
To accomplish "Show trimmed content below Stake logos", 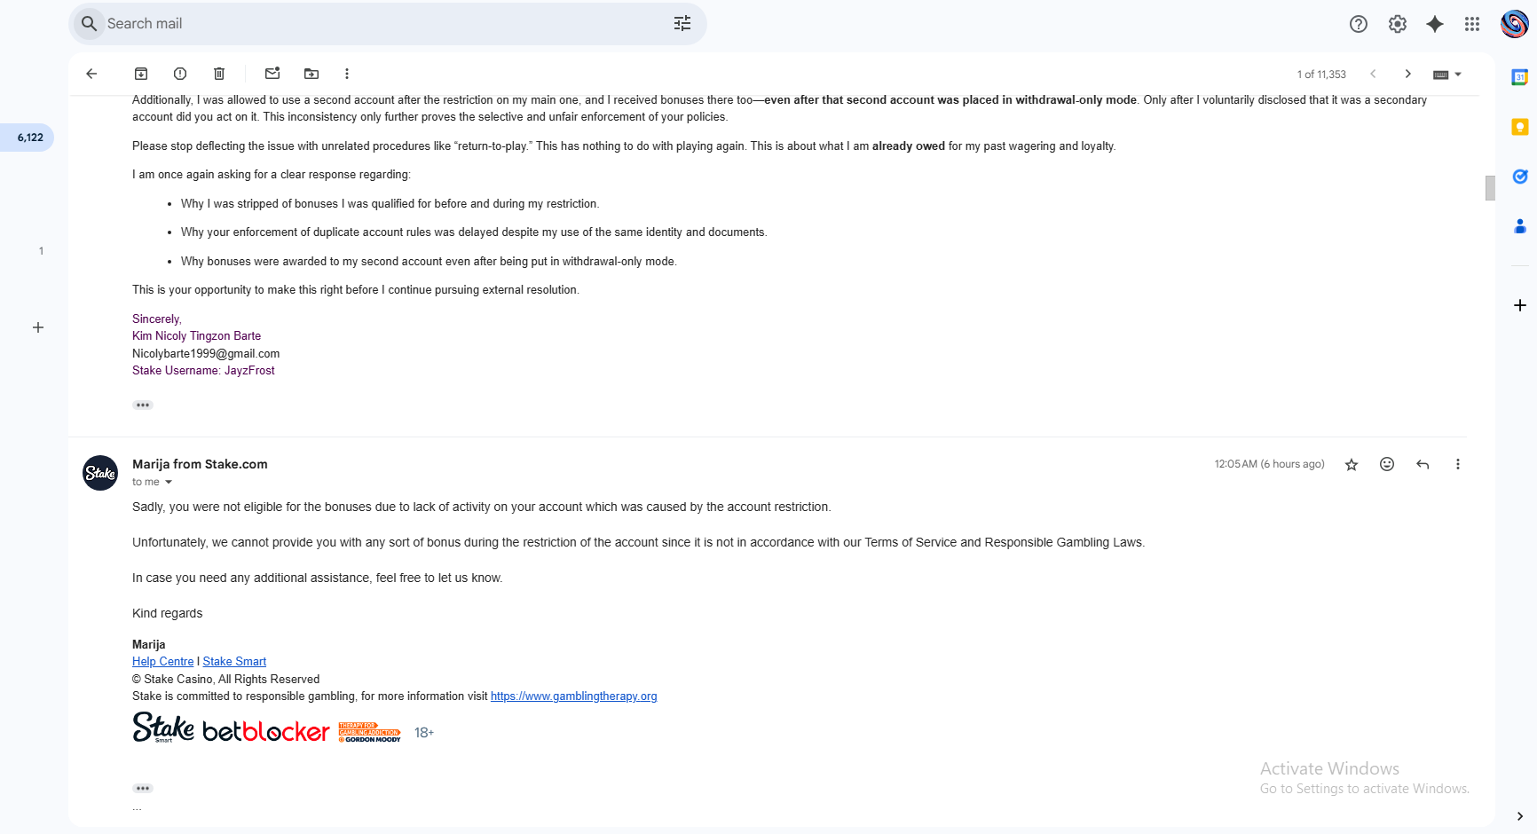I will point(143,789).
